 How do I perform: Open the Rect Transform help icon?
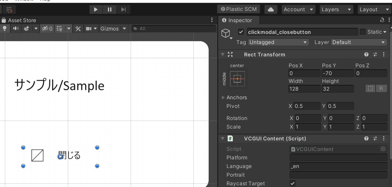pyautogui.click(x=366, y=54)
